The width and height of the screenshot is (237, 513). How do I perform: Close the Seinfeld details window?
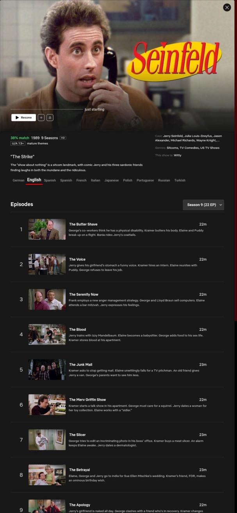[x=227, y=7]
